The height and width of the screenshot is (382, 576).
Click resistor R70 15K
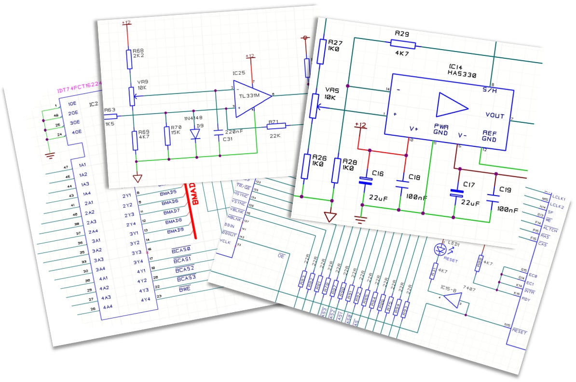click(167, 136)
